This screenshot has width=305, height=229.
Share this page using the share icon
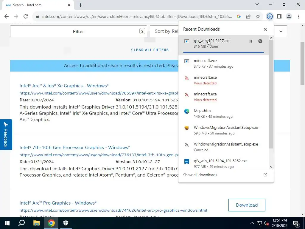(x=248, y=17)
